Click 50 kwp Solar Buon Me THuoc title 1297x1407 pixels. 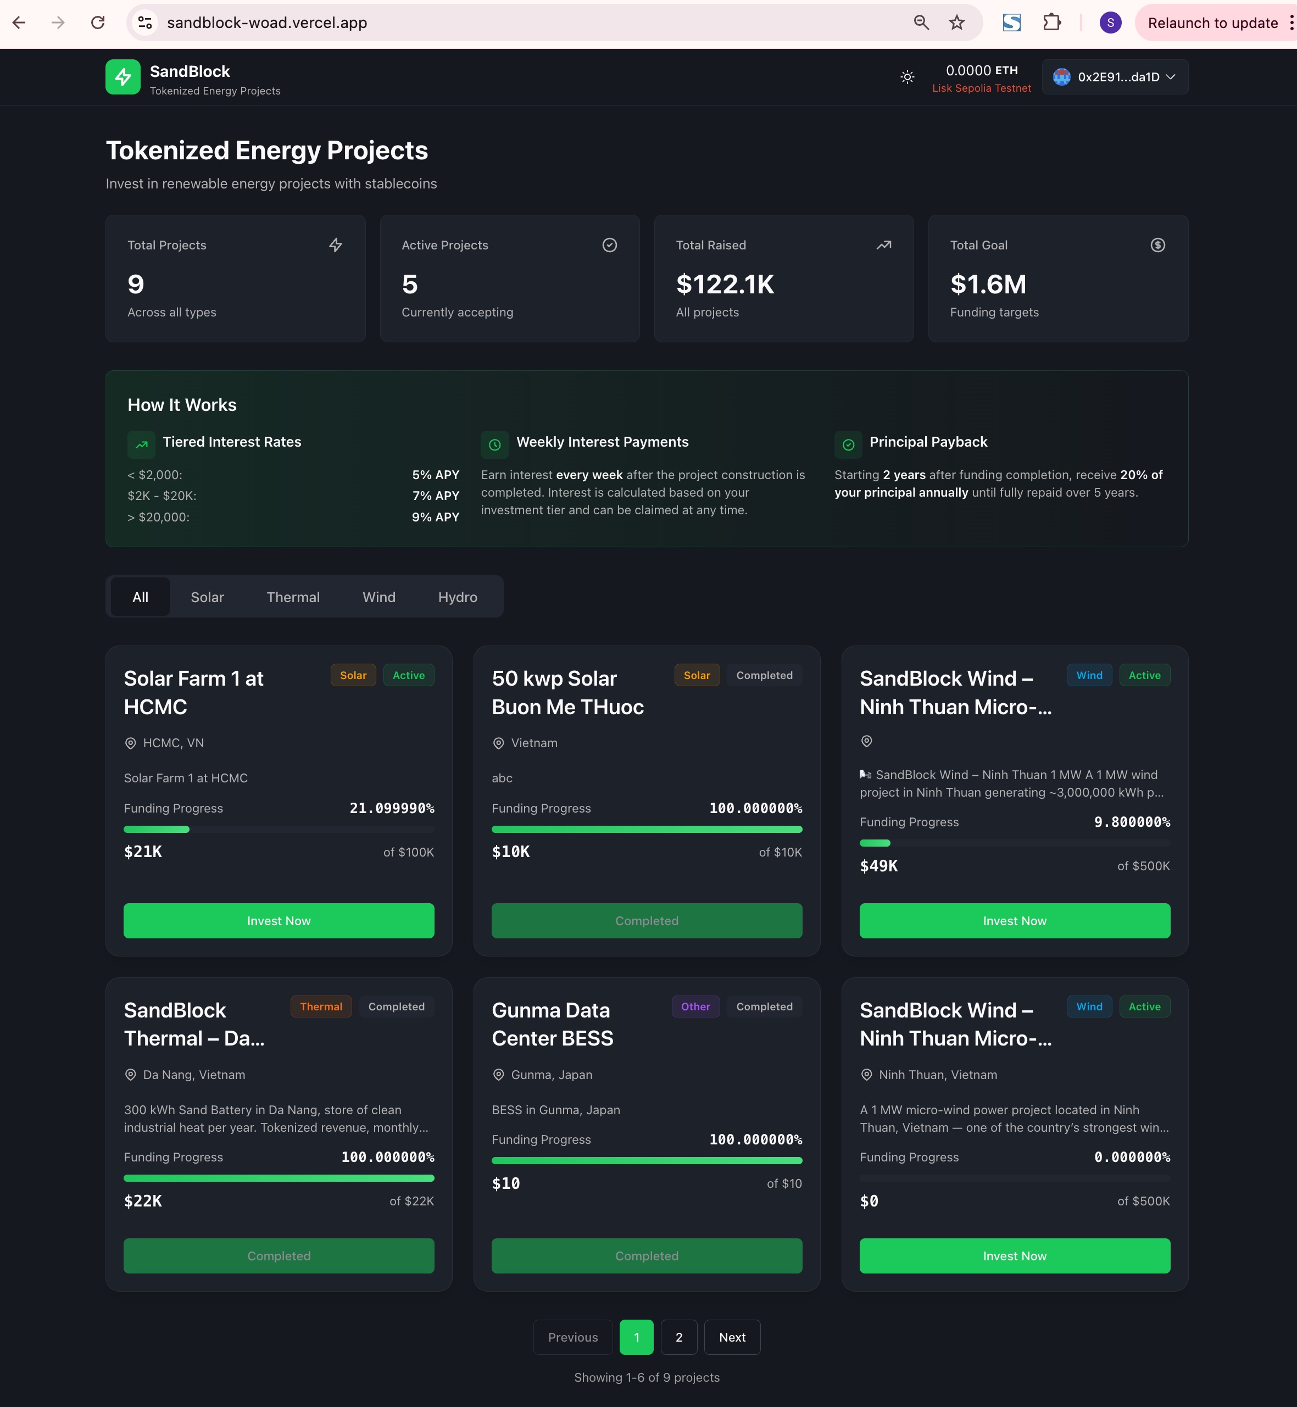[568, 693]
